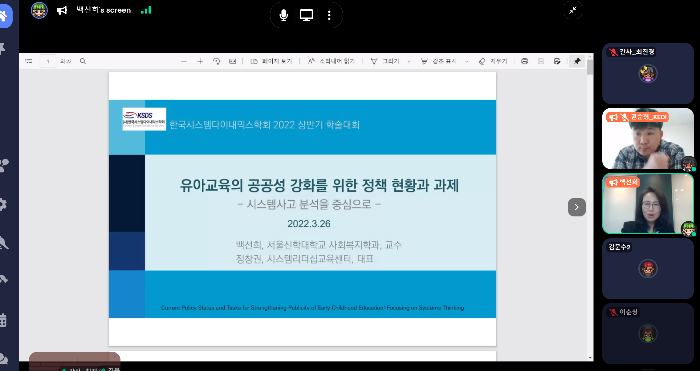
Task: Click the fit-to-width icon
Action: click(x=233, y=61)
